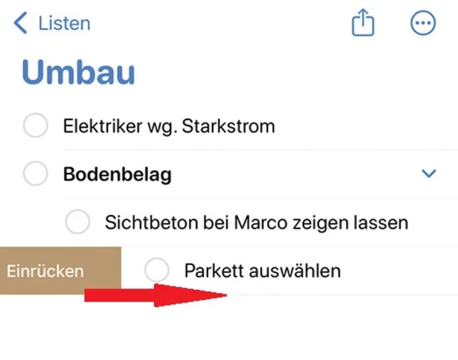Select the Elektriker wg. Starkstrom text
The image size is (458, 360).
pos(169,127)
